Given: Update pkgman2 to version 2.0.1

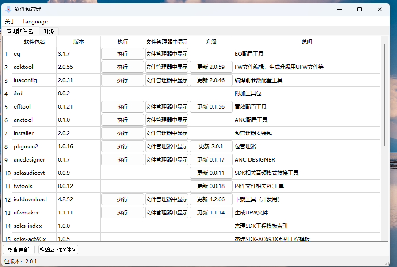Looking at the screenshot, I should [x=211, y=147].
